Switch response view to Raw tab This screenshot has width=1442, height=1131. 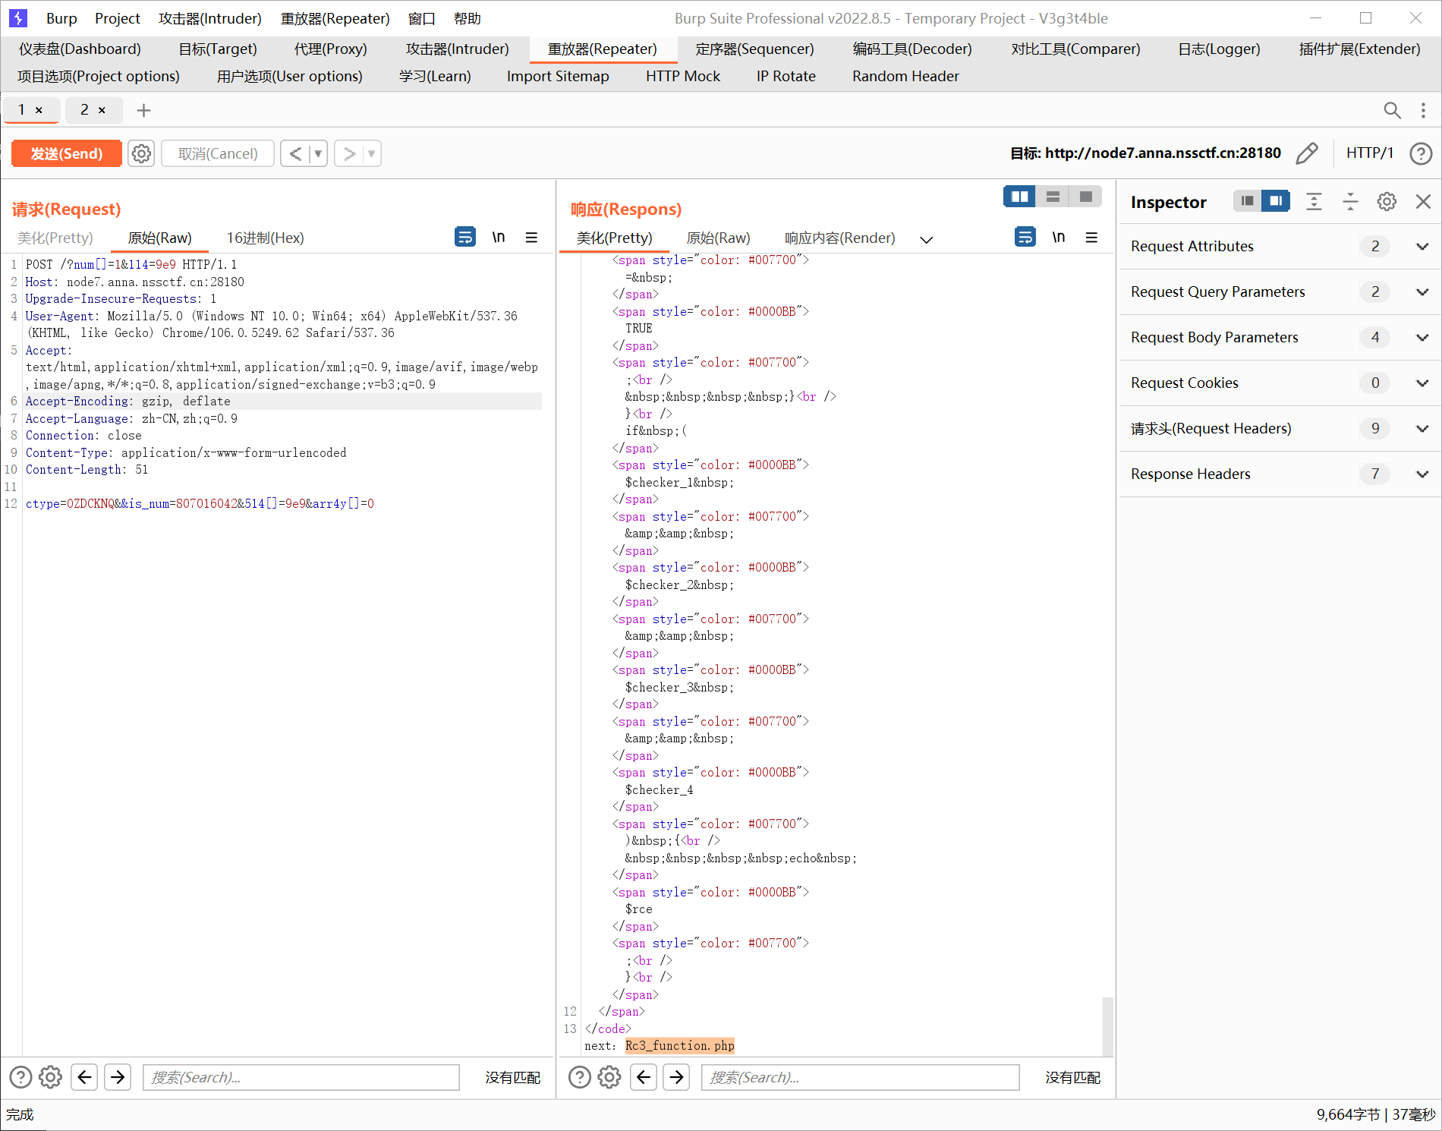click(x=718, y=238)
